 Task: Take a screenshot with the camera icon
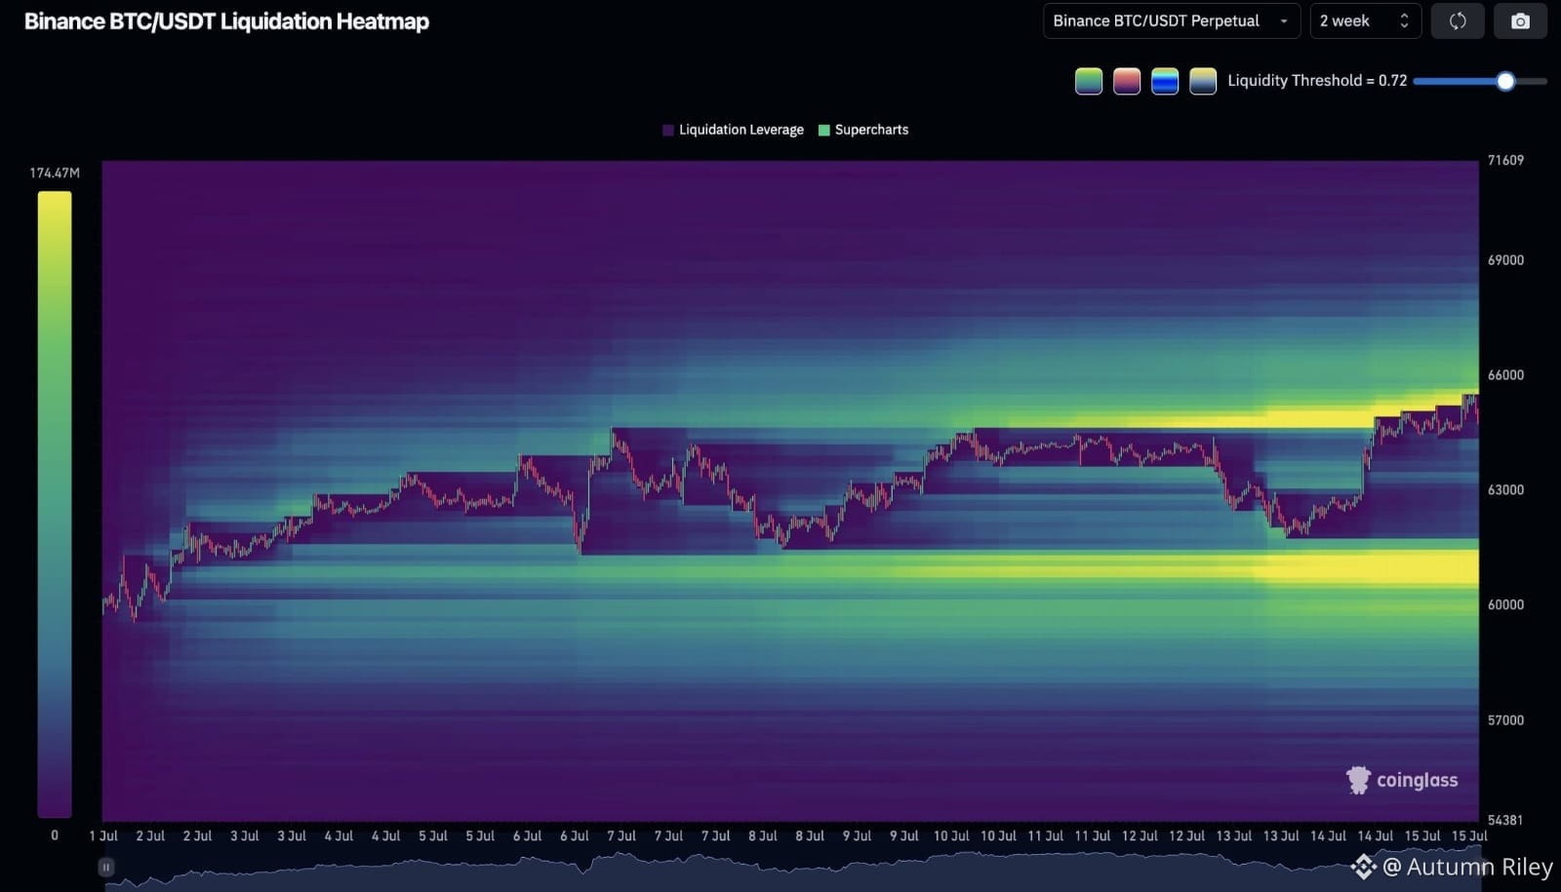pos(1520,21)
